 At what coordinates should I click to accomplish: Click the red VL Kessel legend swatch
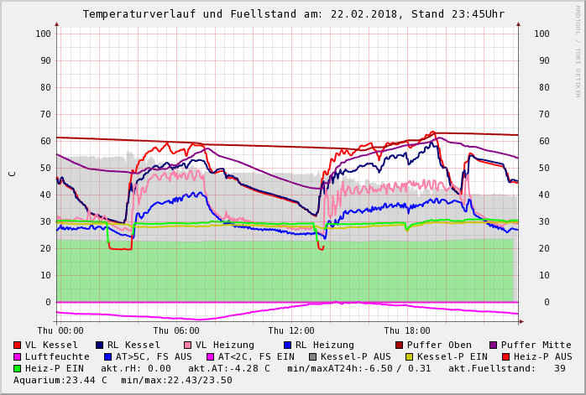[17, 345]
